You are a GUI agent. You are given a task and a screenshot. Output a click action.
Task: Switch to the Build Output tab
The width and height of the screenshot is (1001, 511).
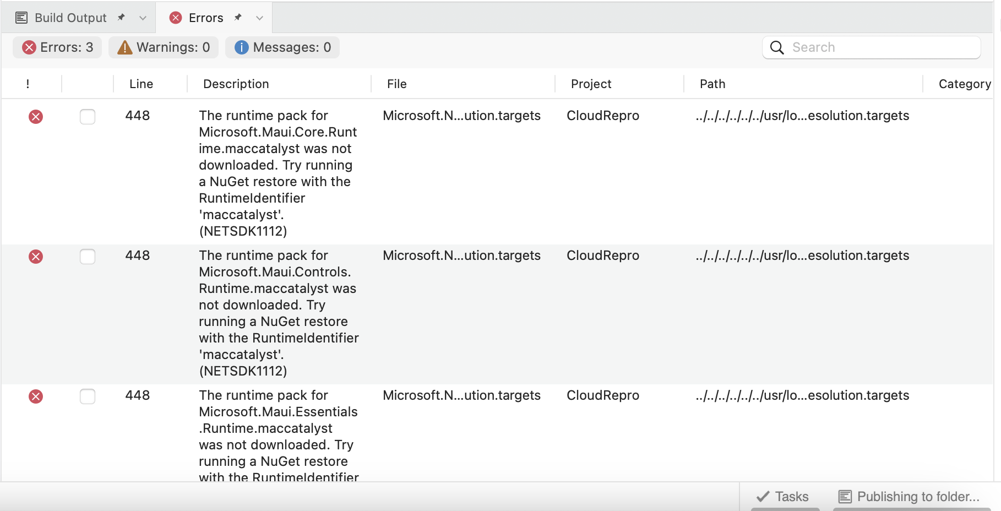pyautogui.click(x=70, y=18)
